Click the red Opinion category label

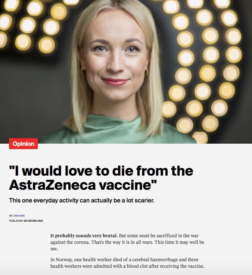tap(23, 144)
